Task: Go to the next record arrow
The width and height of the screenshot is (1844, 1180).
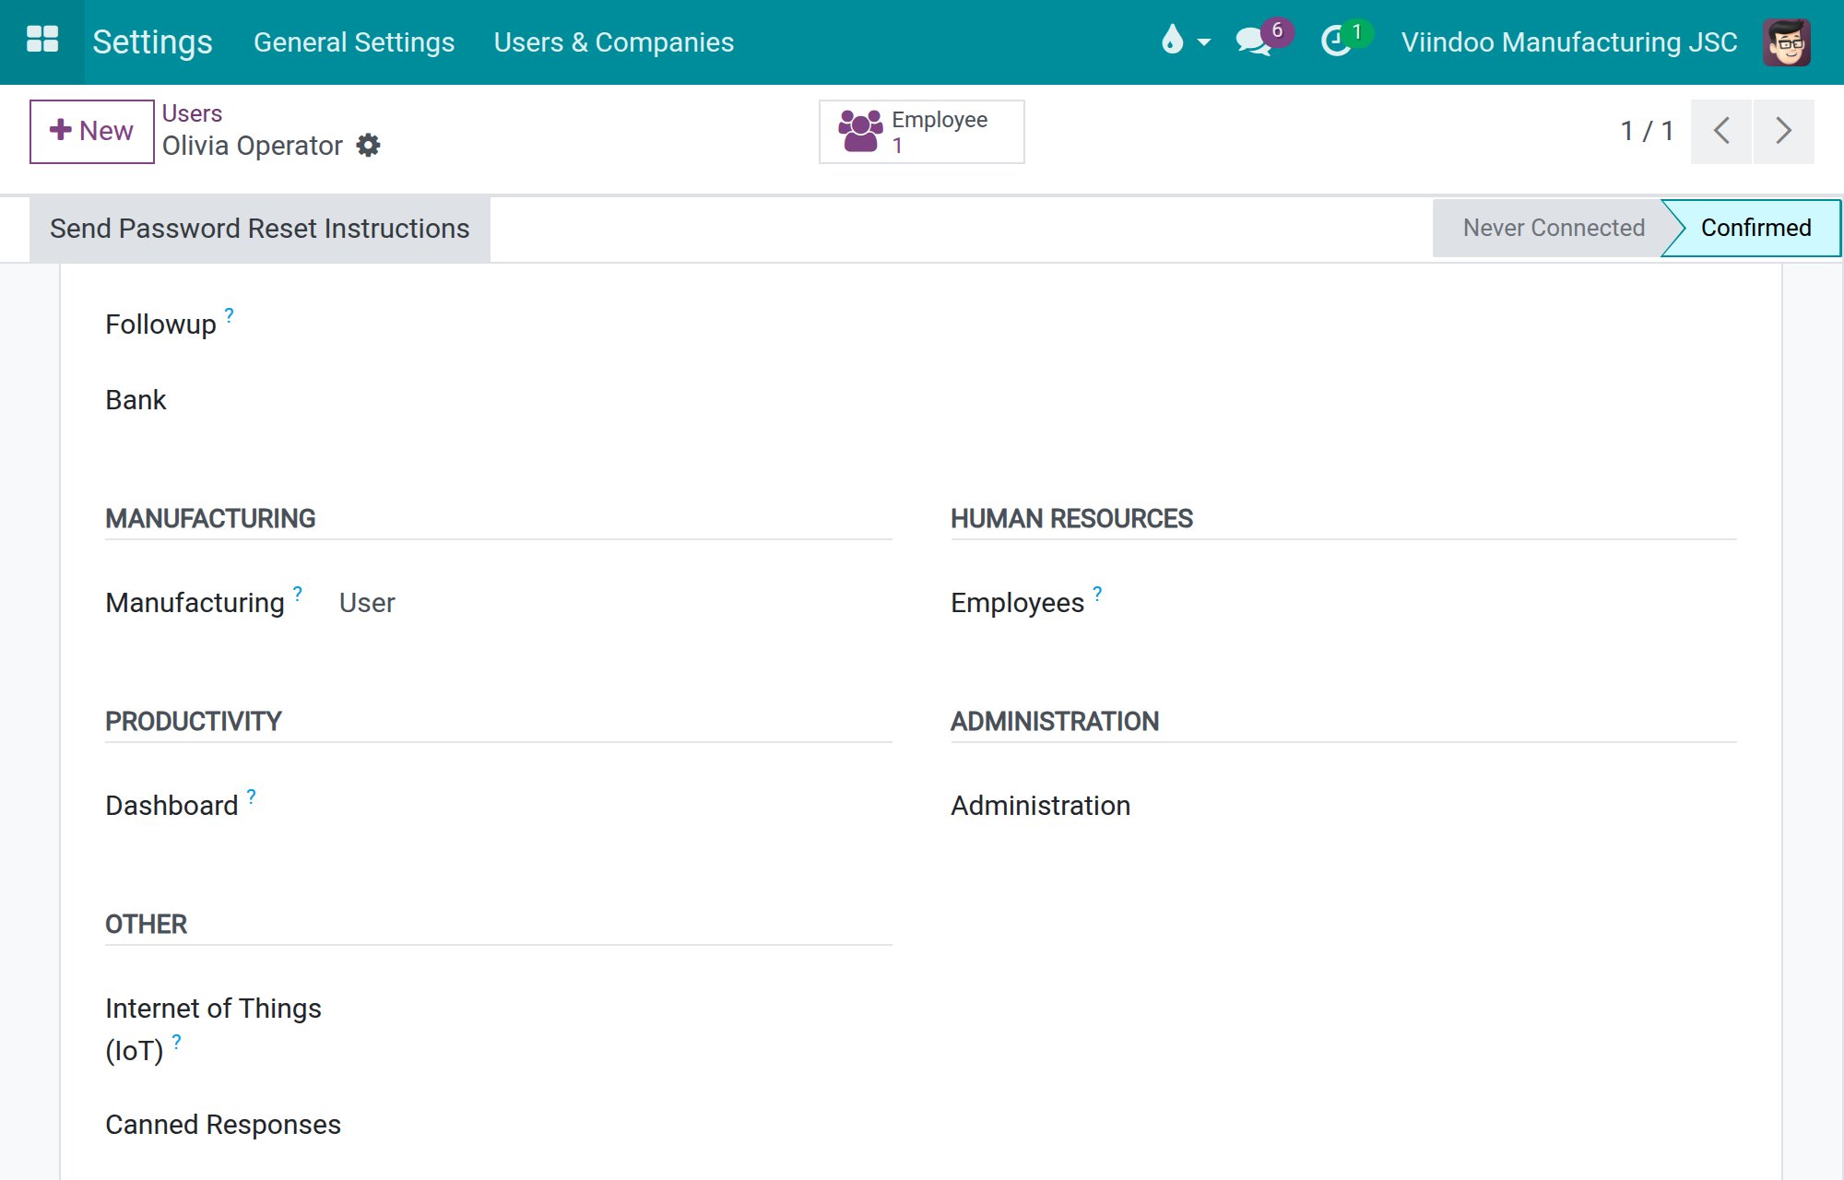Action: point(1783,131)
